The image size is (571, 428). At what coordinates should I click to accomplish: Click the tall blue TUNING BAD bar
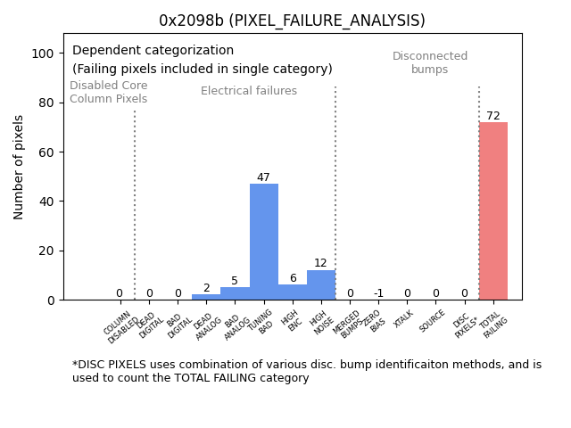[264, 242]
